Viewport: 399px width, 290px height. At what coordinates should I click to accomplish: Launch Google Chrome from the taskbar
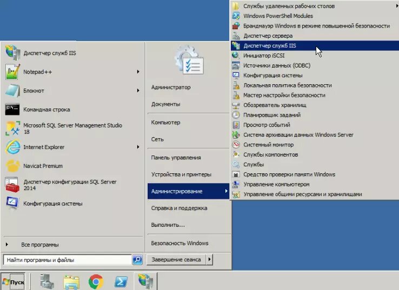96,281
